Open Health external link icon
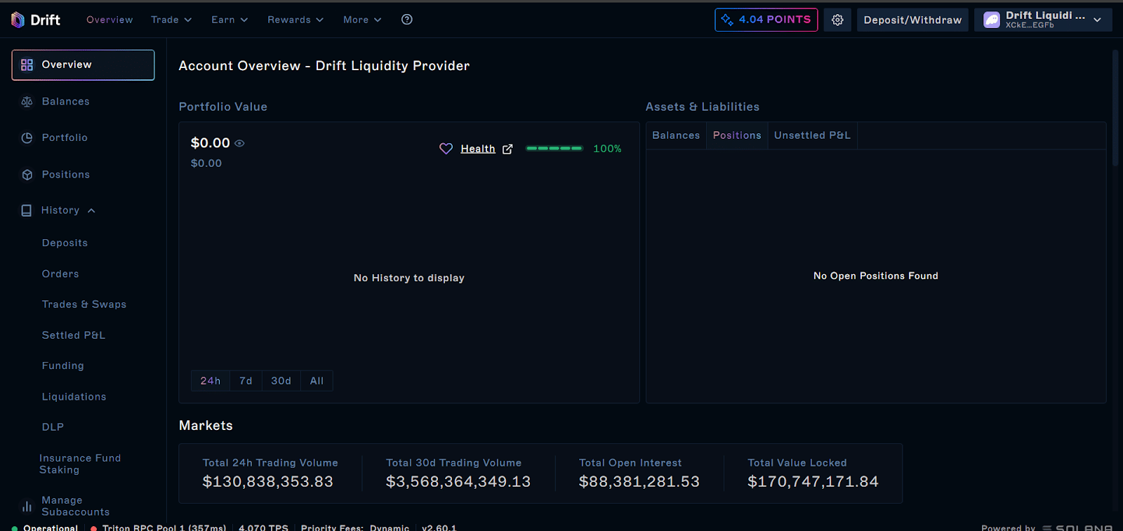 (x=507, y=149)
